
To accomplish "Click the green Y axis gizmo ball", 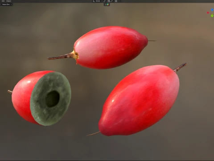I will 212,16.
